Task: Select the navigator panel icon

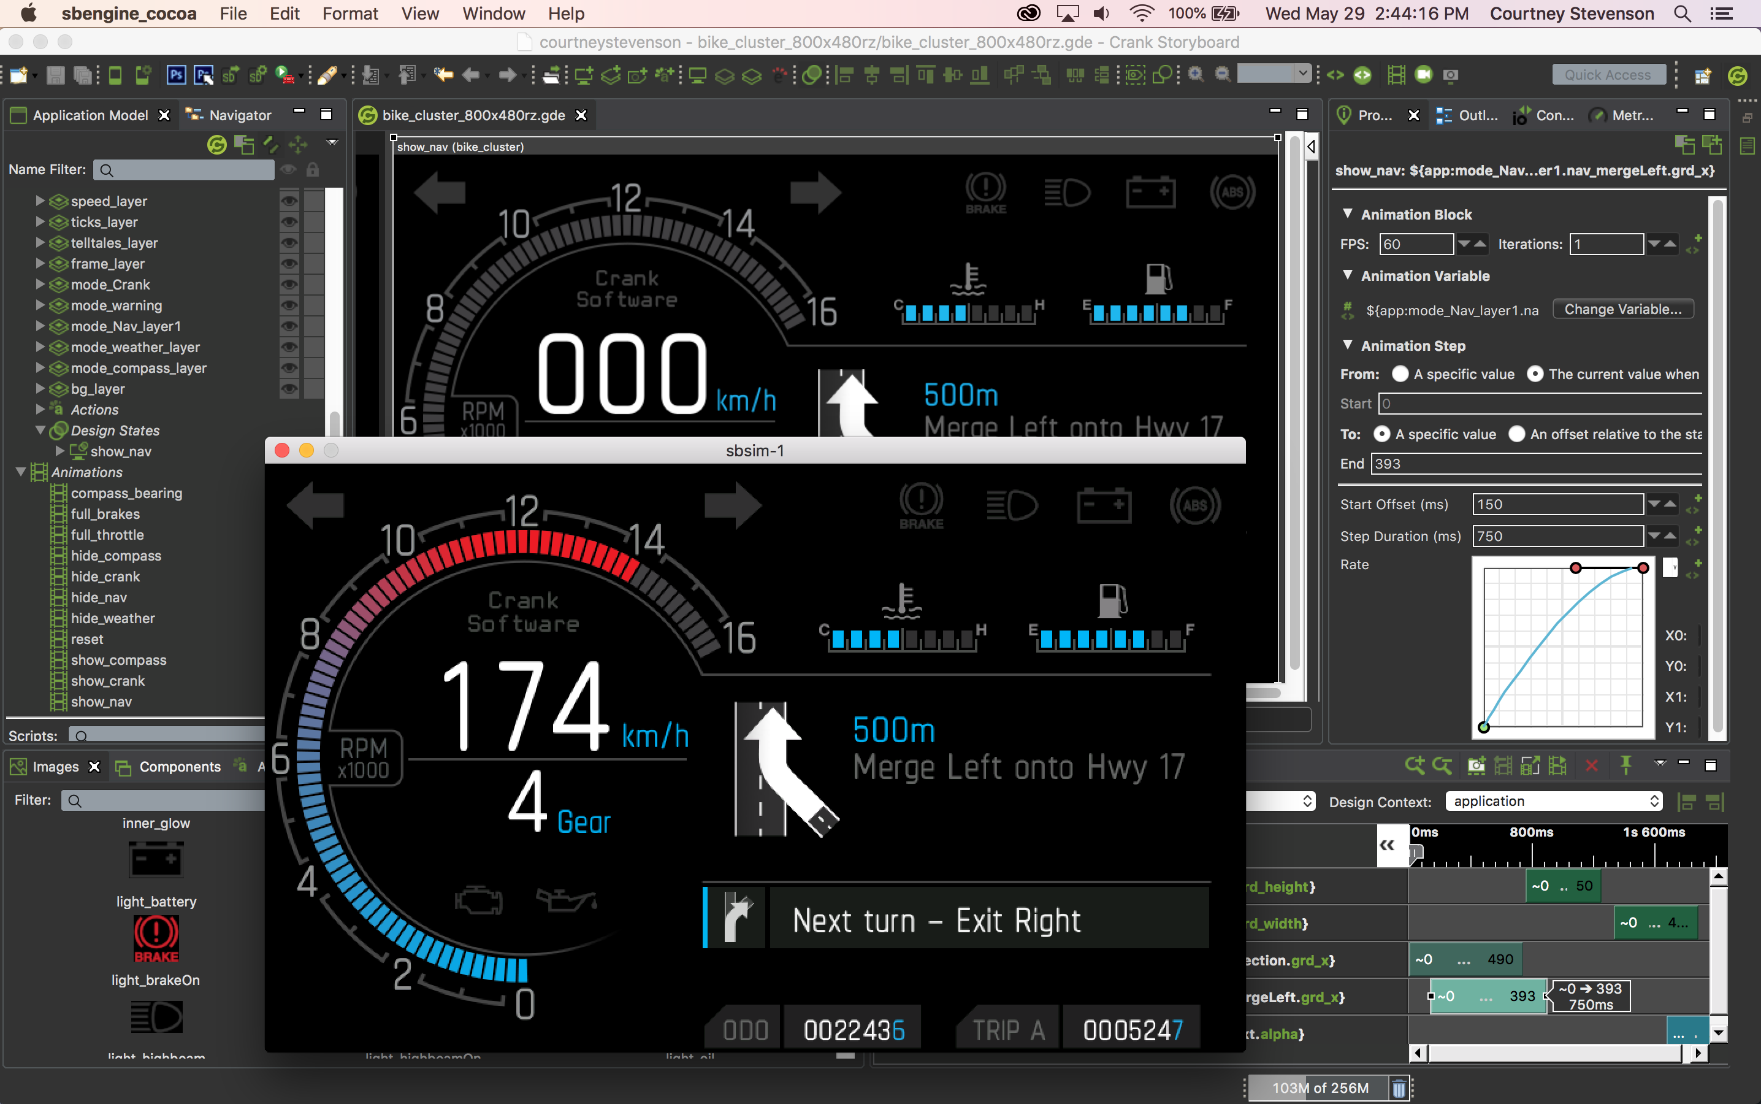Action: [198, 115]
